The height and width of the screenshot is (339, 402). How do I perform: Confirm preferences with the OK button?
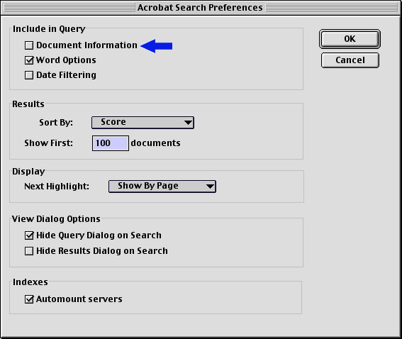click(x=350, y=39)
